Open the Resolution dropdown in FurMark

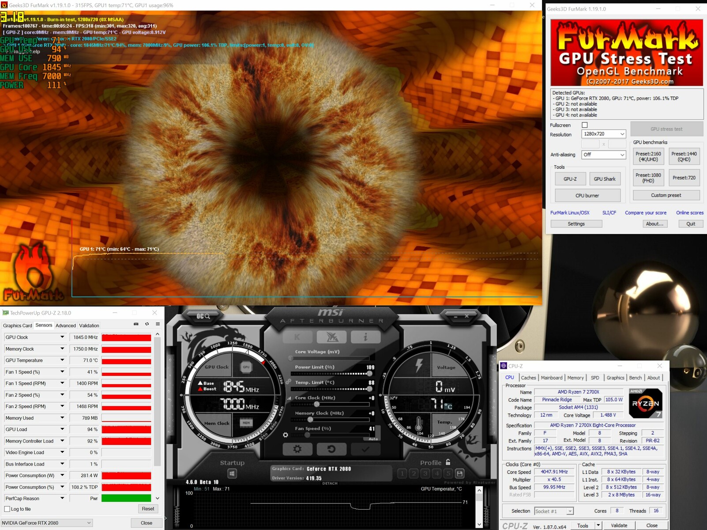point(603,134)
